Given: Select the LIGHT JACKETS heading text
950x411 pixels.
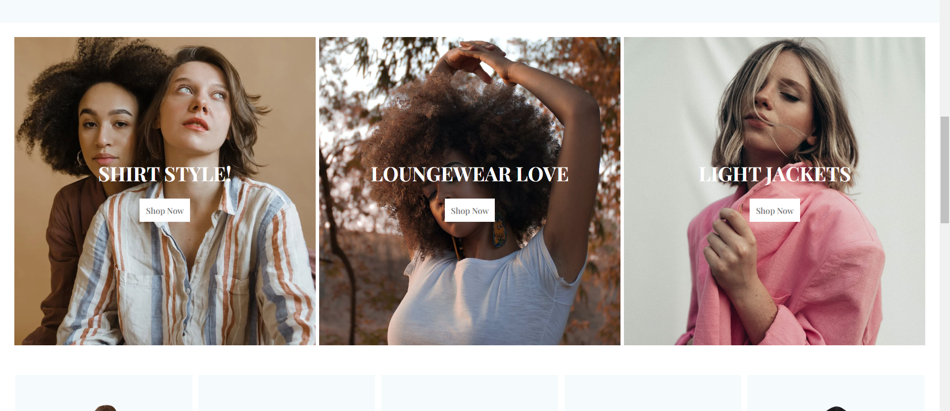Looking at the screenshot, I should pos(774,174).
